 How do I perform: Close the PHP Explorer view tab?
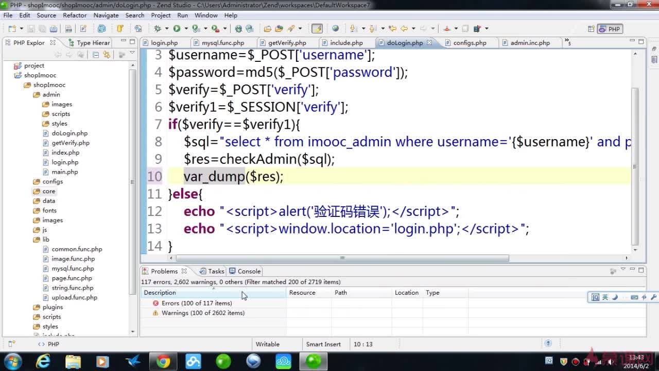53,43
